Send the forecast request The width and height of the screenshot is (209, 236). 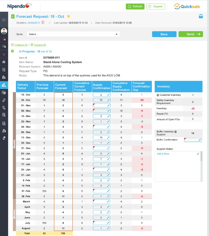(x=191, y=34)
